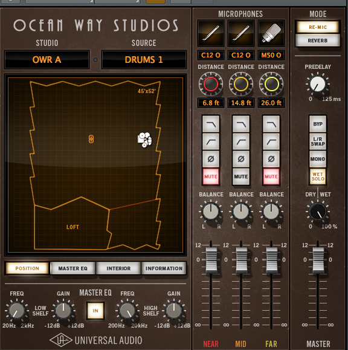Enable the WET SOLO switch
Viewport: 348px width, 350px height.
click(x=318, y=177)
